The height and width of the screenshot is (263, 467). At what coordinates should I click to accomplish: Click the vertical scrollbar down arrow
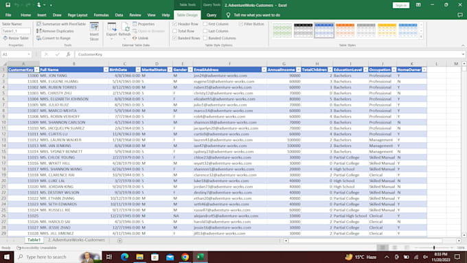point(464,235)
